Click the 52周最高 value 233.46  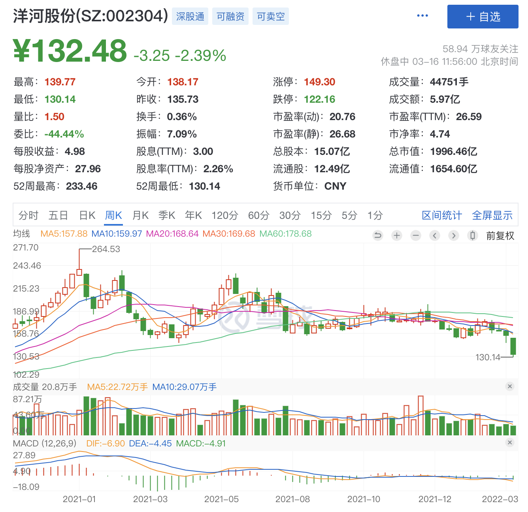(x=81, y=186)
